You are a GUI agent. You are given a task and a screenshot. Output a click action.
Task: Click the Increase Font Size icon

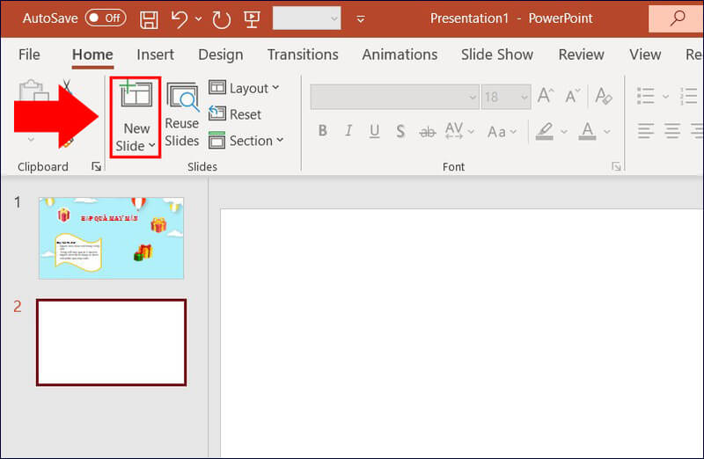(546, 96)
